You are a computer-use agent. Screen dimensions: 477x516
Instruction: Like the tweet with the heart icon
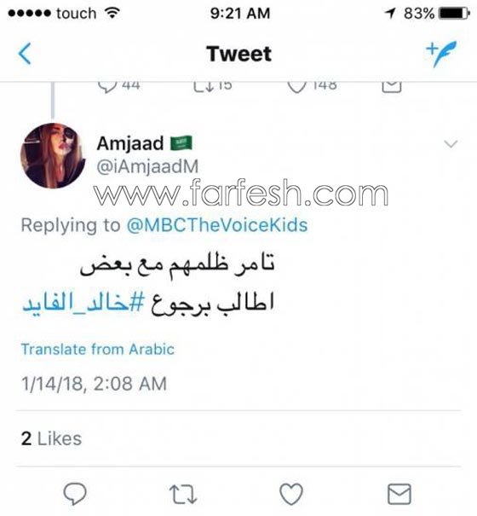[291, 494]
